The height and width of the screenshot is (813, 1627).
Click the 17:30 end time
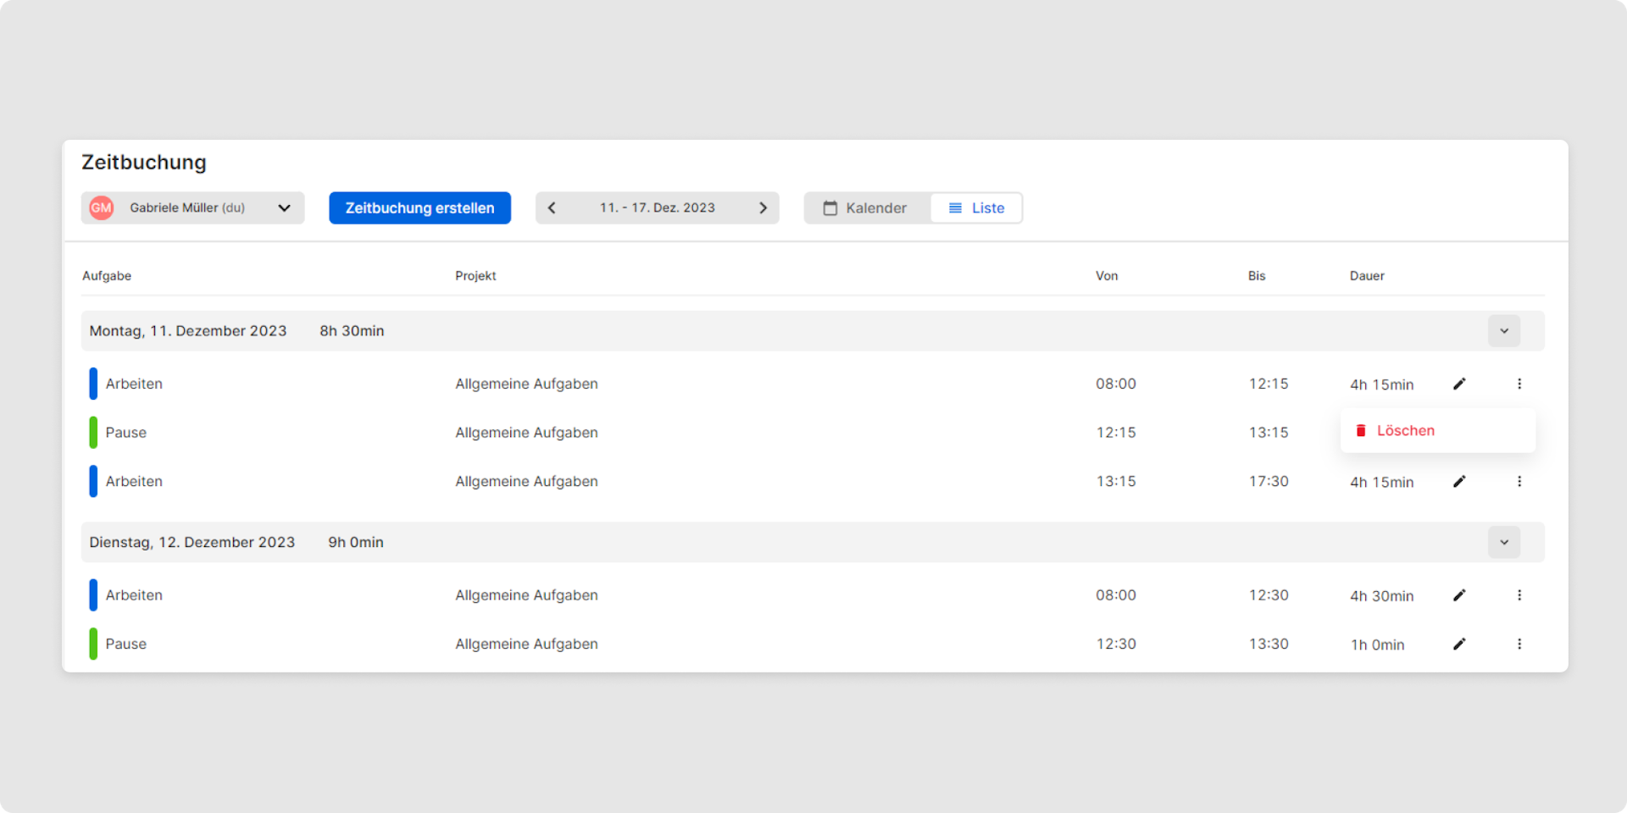[x=1269, y=481]
